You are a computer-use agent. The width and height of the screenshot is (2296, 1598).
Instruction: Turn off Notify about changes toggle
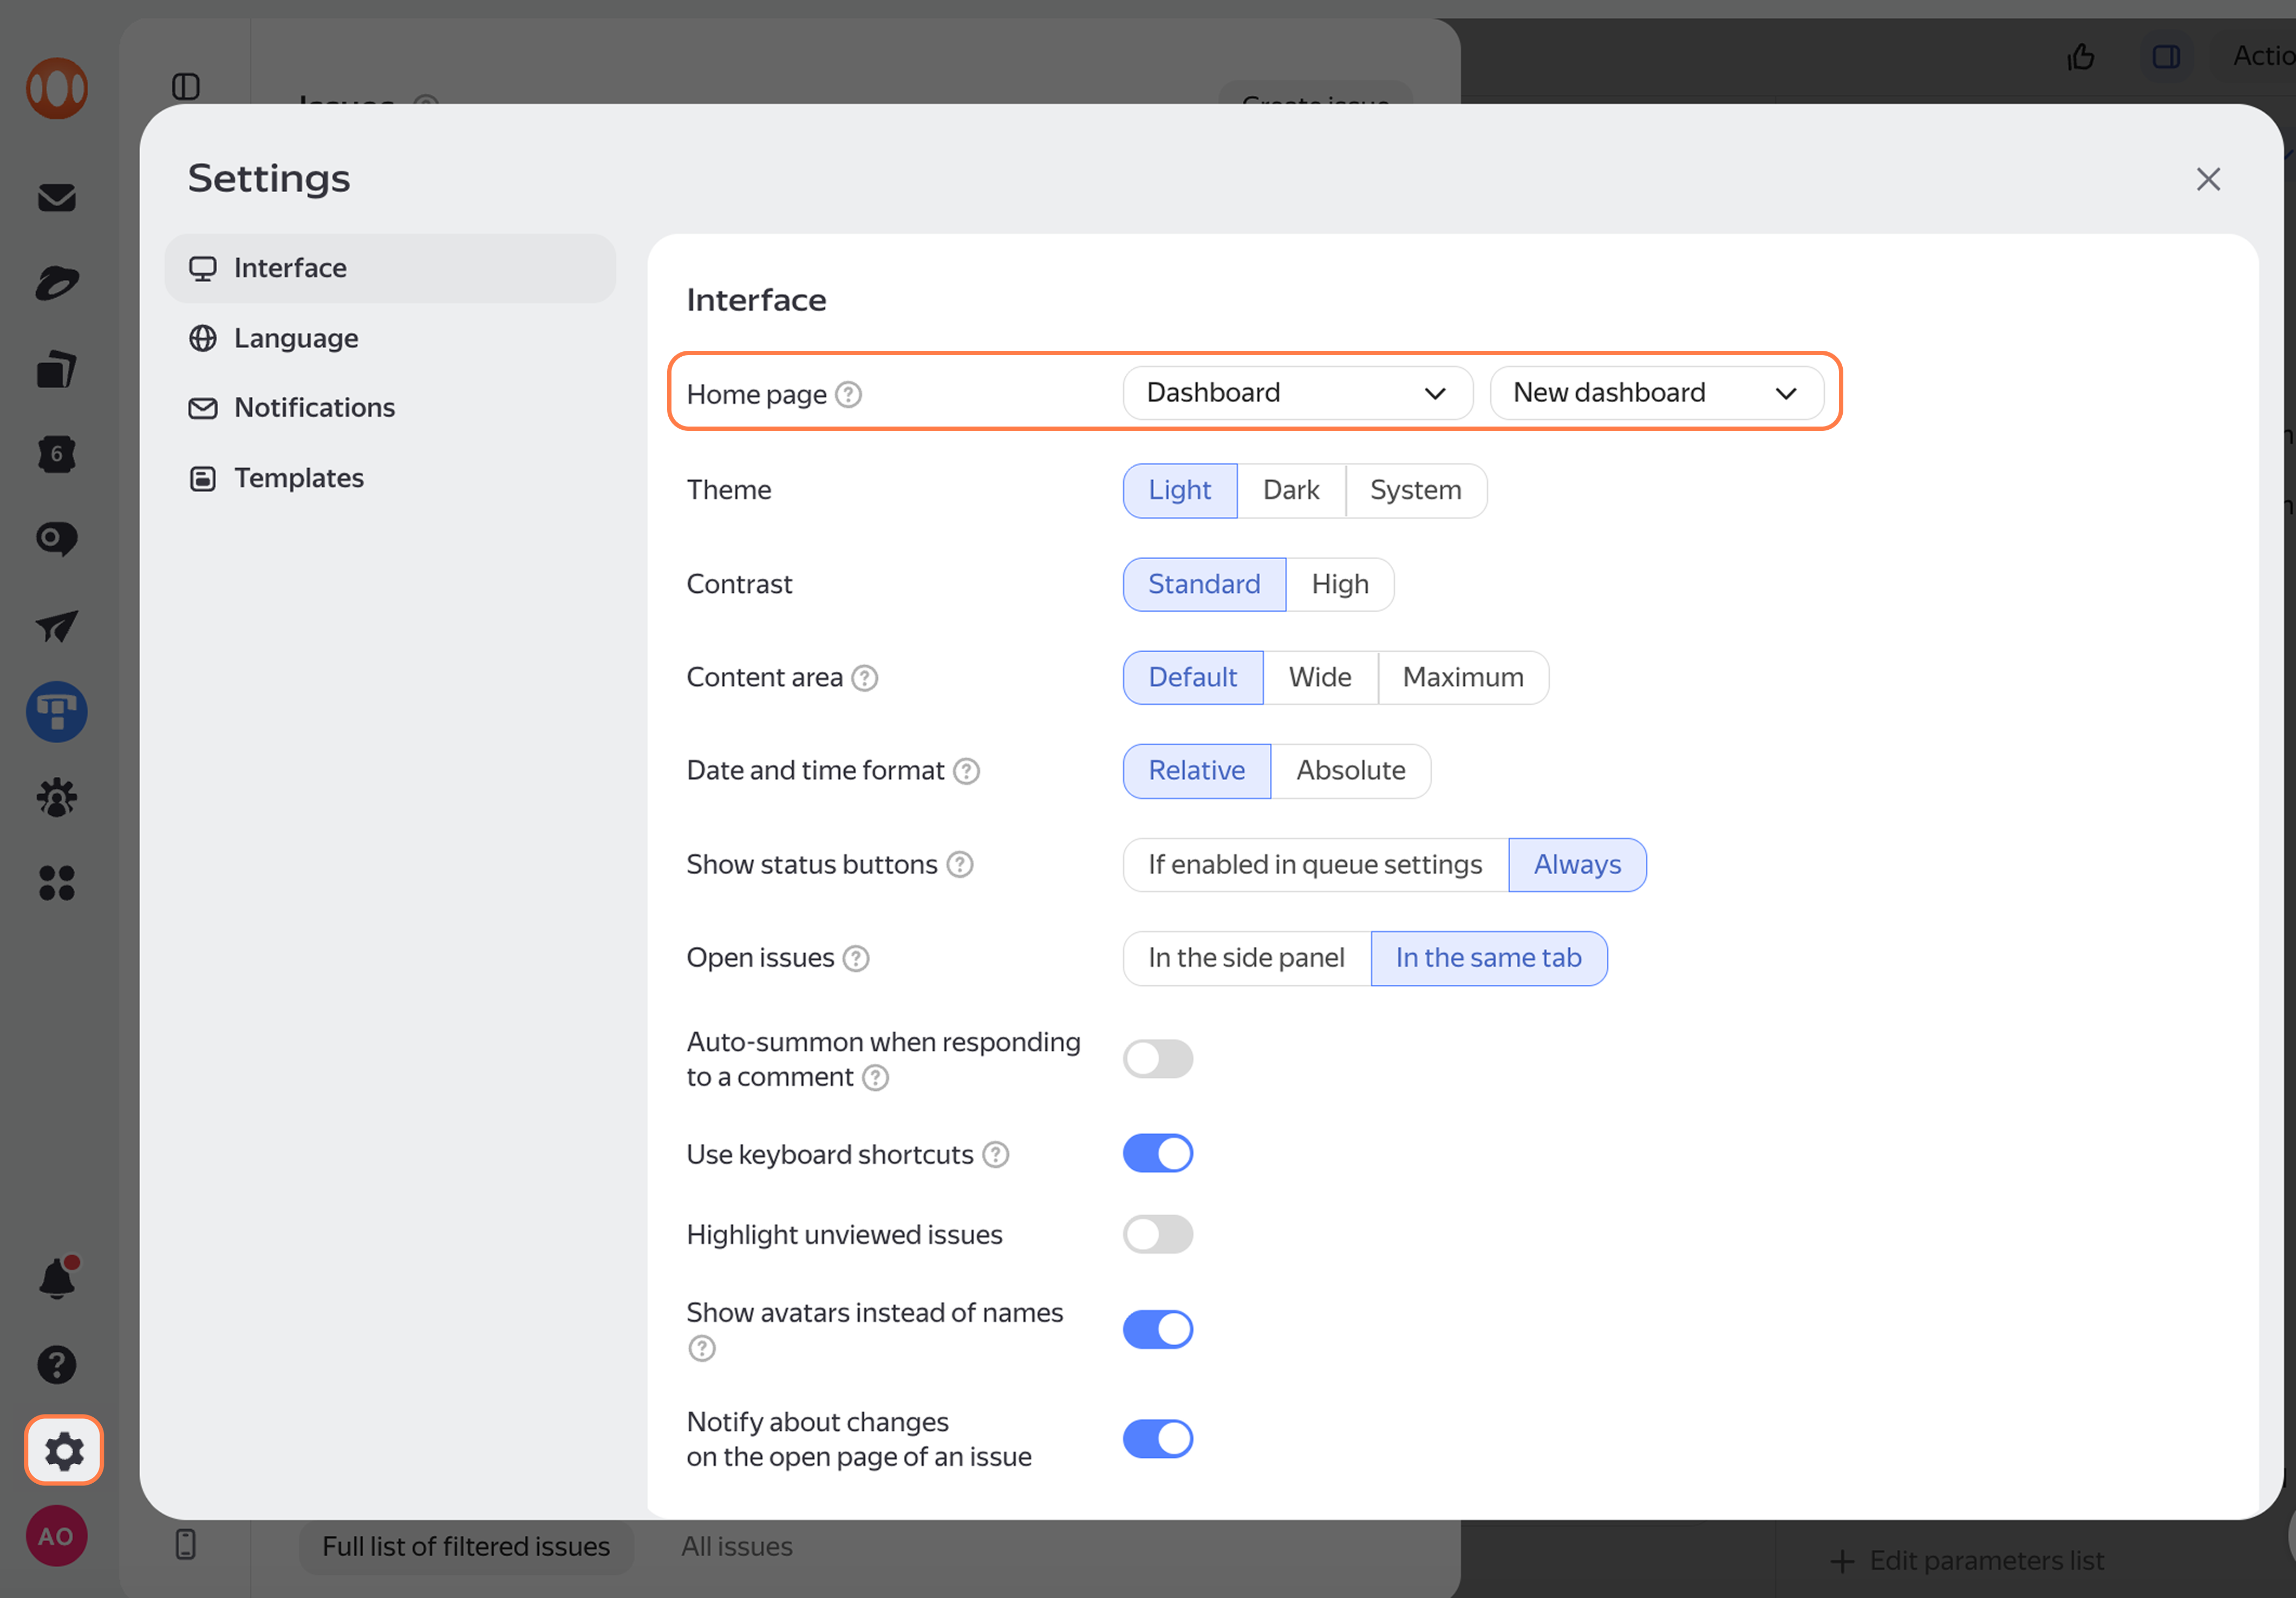[1158, 1440]
